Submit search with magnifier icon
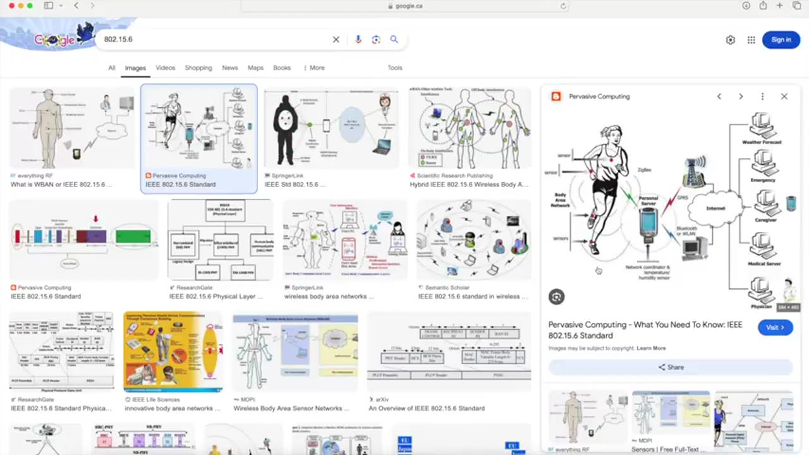 [394, 39]
